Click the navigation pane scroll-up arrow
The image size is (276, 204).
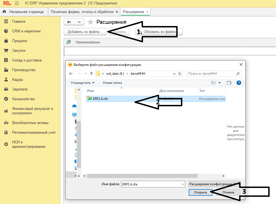tap(79, 90)
